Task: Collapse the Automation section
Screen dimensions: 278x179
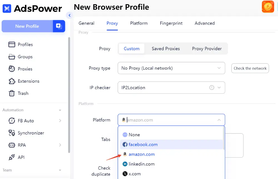Action: (60, 110)
